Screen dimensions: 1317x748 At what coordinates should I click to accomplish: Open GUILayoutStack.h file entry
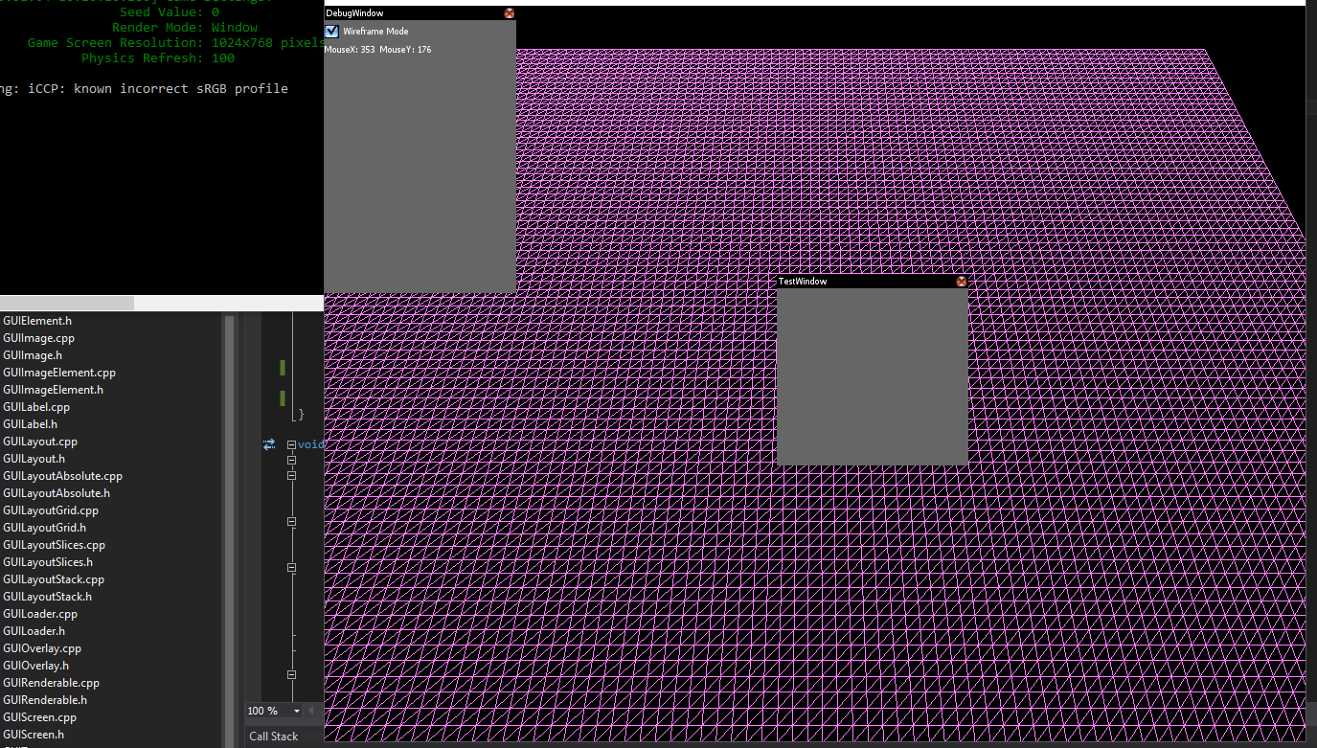[x=48, y=597]
